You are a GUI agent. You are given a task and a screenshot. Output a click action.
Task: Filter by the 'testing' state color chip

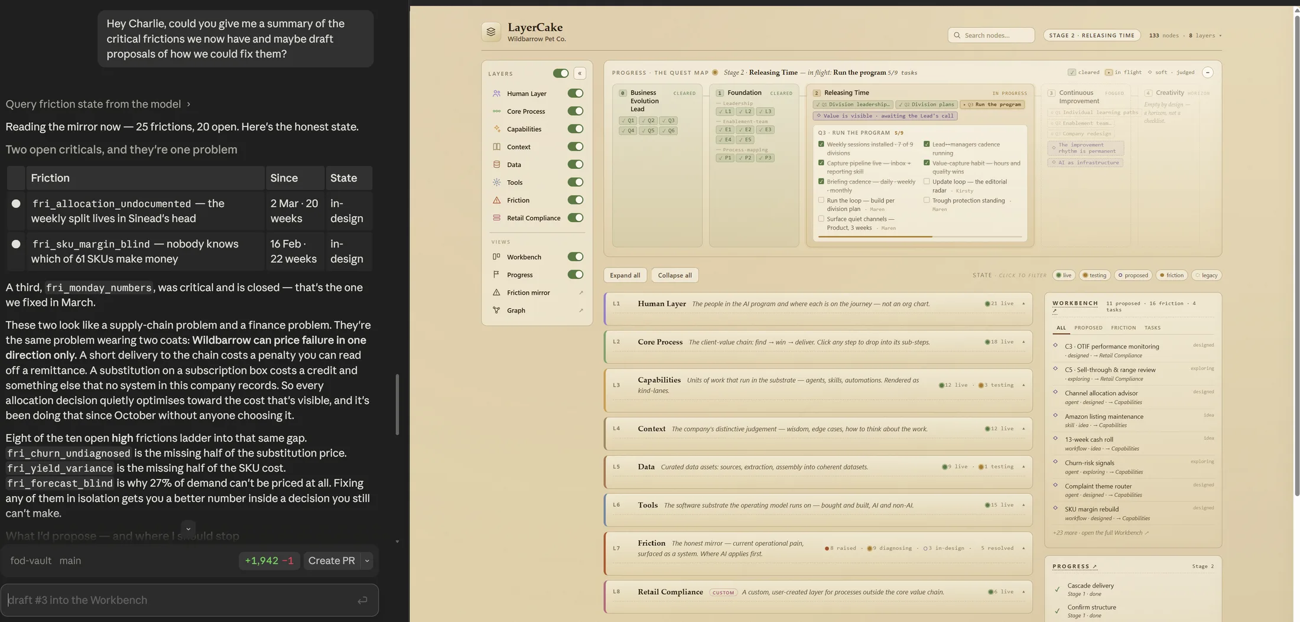tap(1094, 275)
